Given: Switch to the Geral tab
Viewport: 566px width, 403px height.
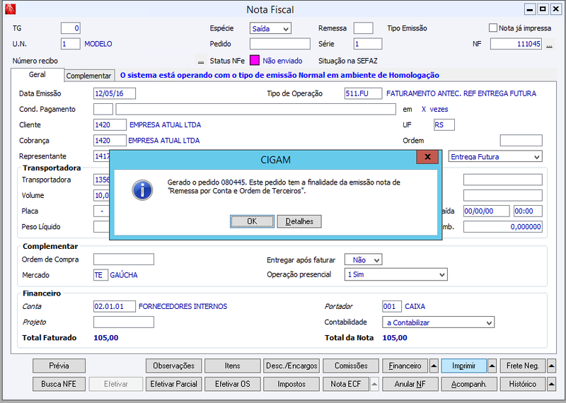Looking at the screenshot, I should [37, 75].
